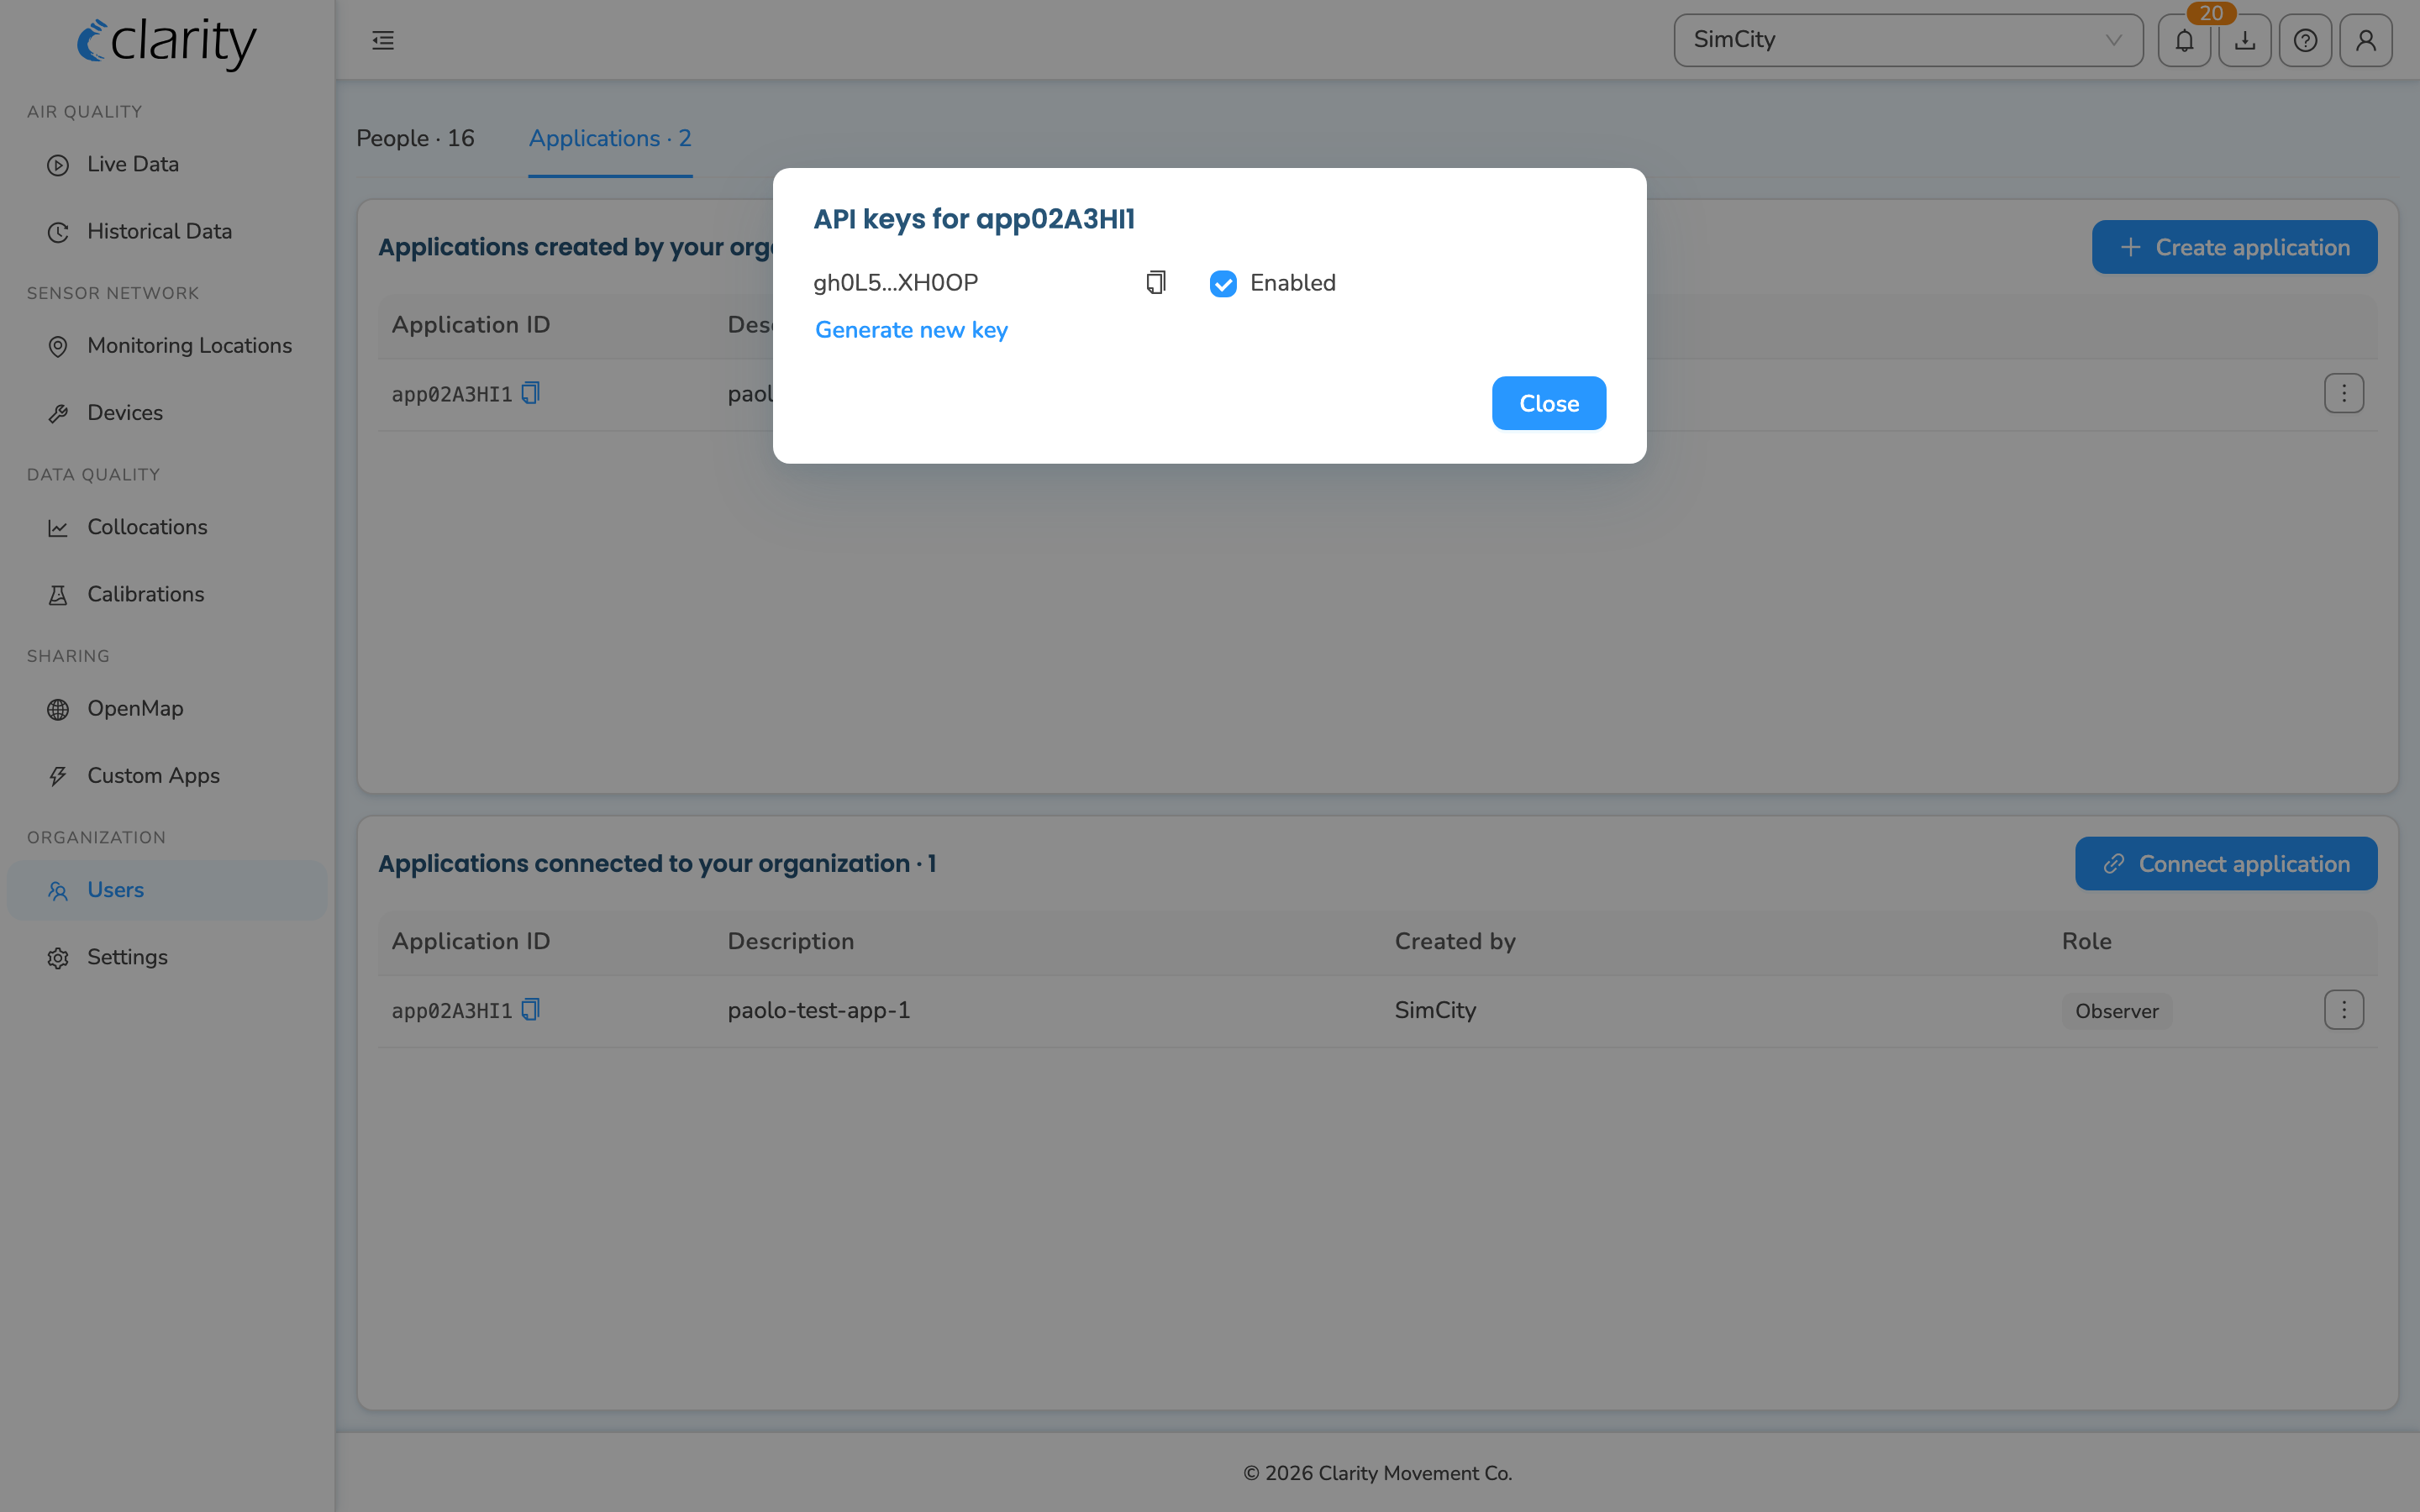This screenshot has height=1512, width=2420.
Task: Click the link icon in Connect application
Action: [2113, 864]
